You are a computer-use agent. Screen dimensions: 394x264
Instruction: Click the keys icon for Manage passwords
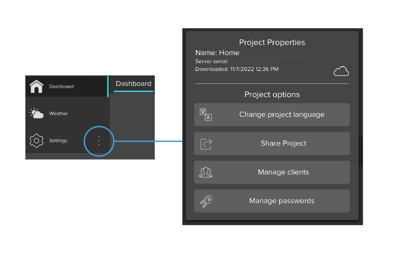pyautogui.click(x=206, y=201)
